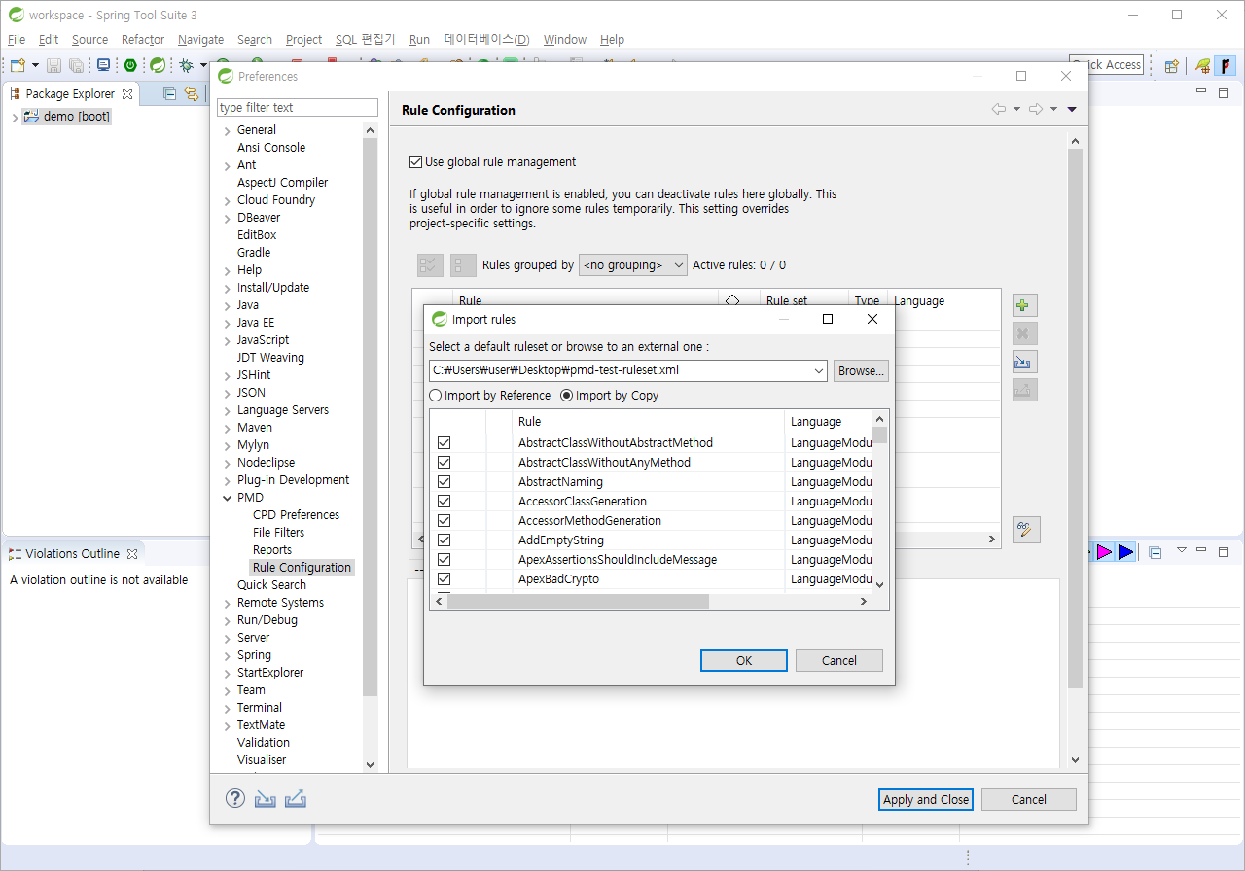Click the Back arrow in Preferences header
Image resolution: width=1245 pixels, height=871 pixels.
tap(999, 109)
